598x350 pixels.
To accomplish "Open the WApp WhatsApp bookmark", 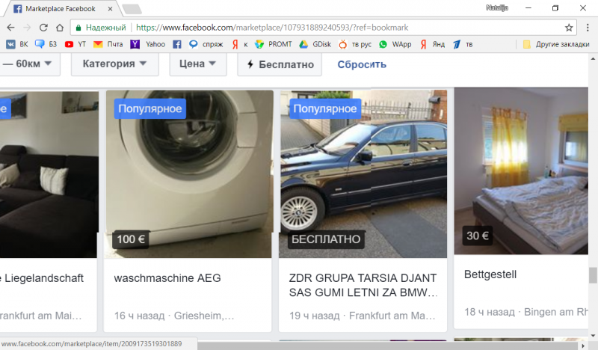I will [395, 44].
